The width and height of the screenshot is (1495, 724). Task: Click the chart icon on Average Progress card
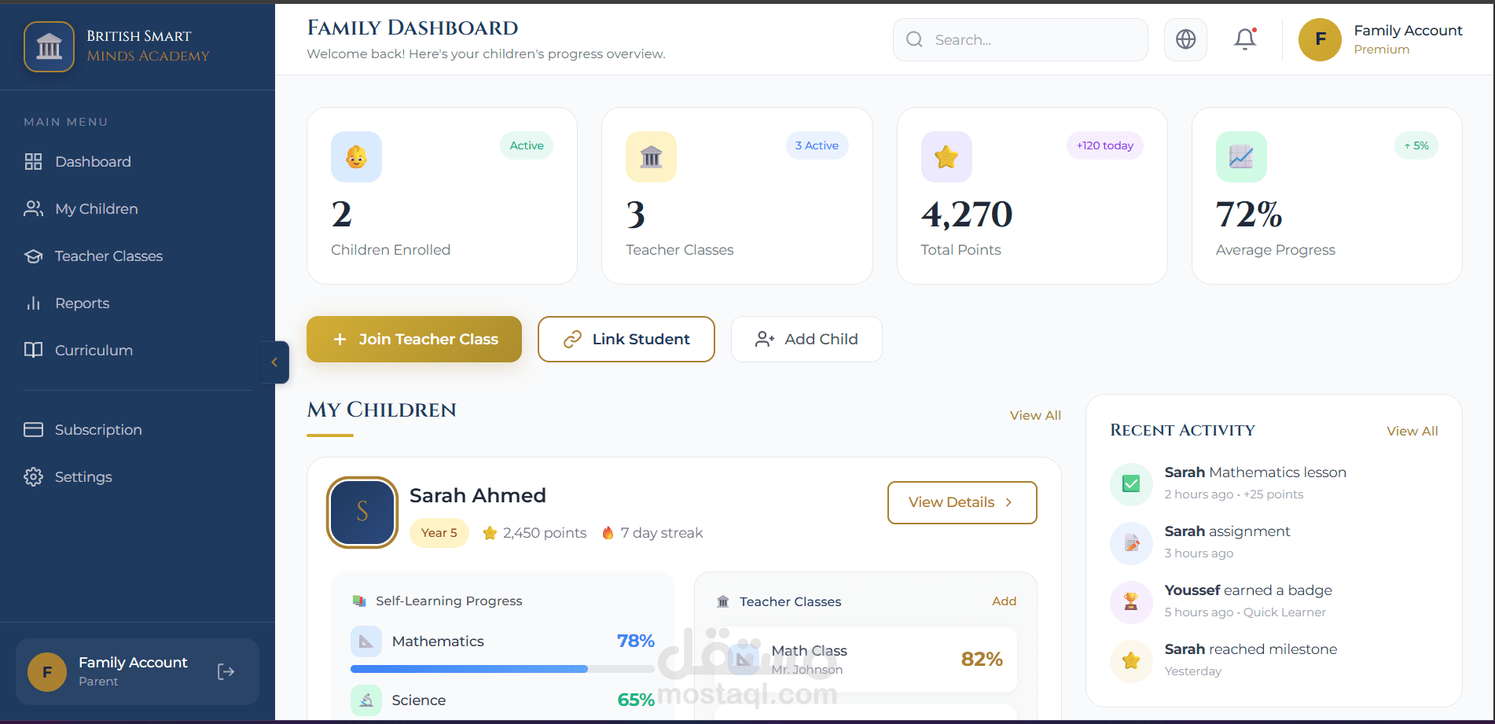point(1241,157)
